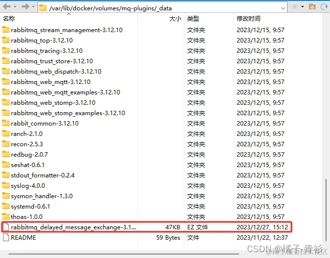Select folder icon of redbug-2.0.7
The height and width of the screenshot is (258, 330).
pos(6,154)
